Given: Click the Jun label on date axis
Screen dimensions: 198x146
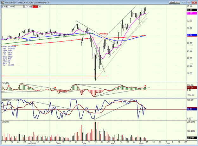Looking at the screenshot, I should 168,144.
